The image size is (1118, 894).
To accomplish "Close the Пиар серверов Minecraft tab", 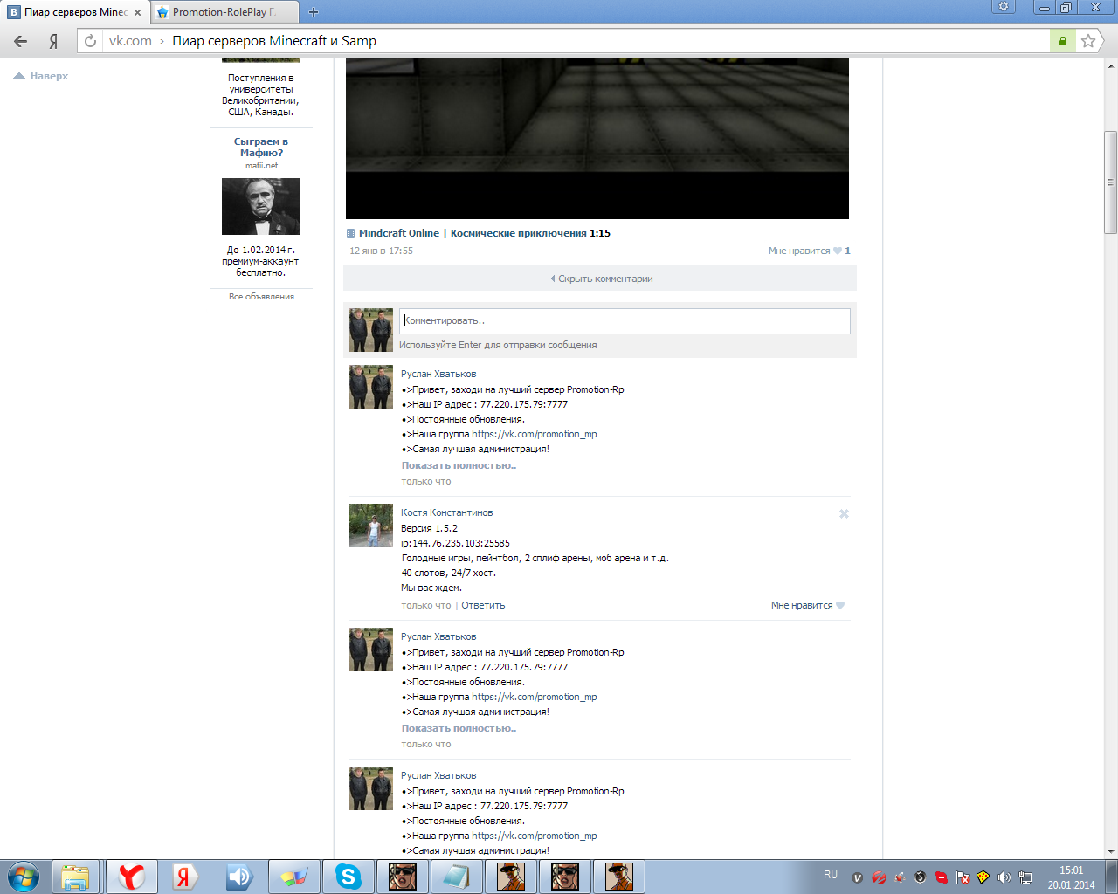I will [137, 12].
